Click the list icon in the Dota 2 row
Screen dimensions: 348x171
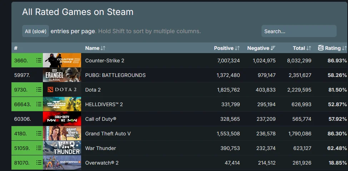coord(39,90)
